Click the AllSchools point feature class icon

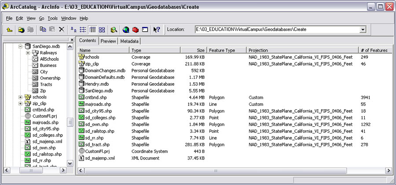pyautogui.click(x=35, y=59)
